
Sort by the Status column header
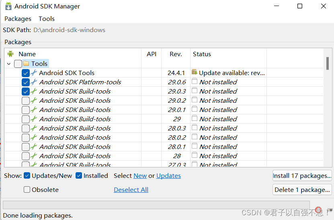click(228, 54)
